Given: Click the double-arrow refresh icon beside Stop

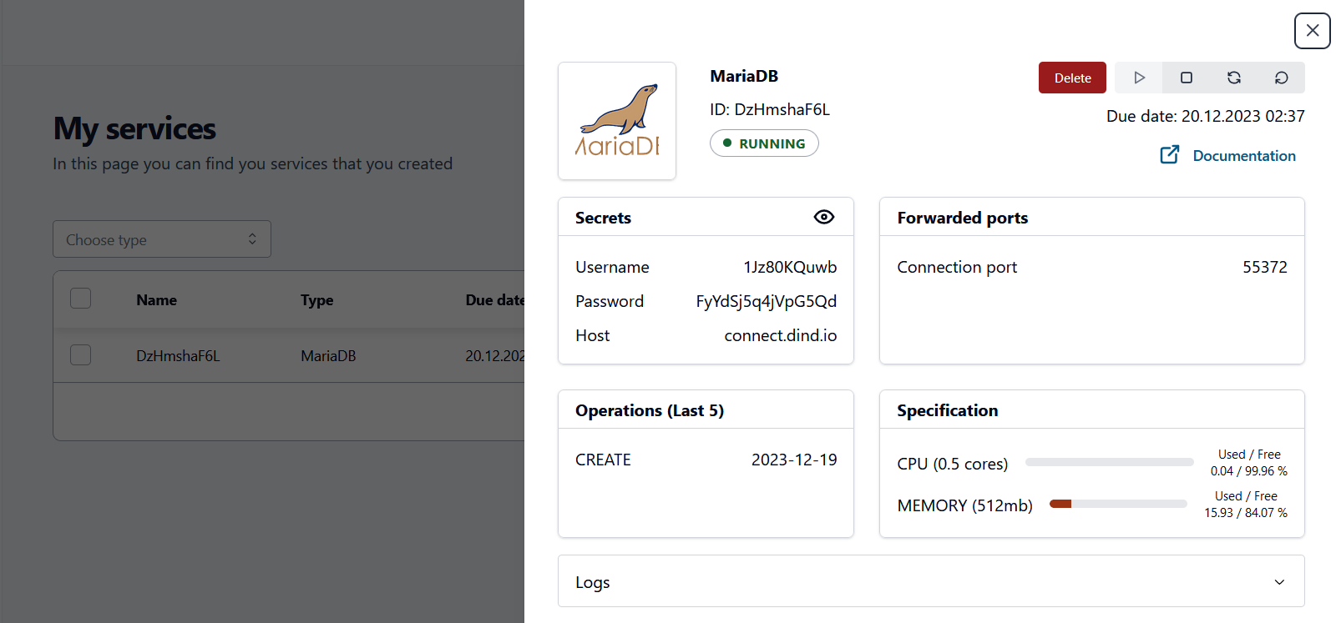Looking at the screenshot, I should click(x=1233, y=78).
